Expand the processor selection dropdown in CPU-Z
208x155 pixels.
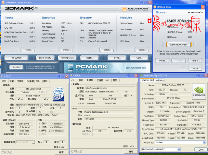point(33,142)
